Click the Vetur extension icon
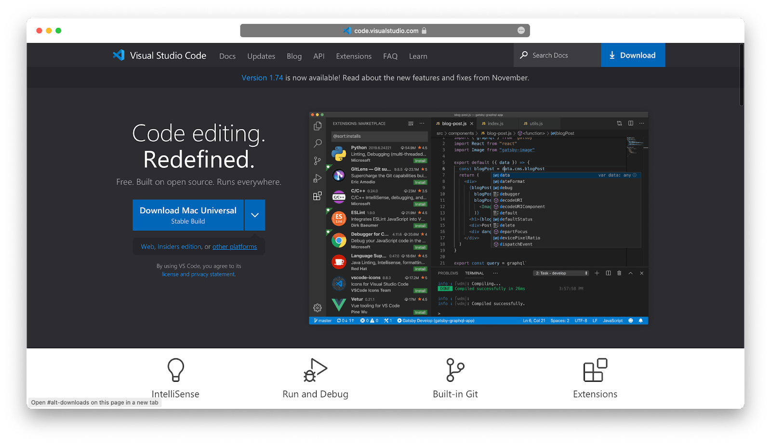The height and width of the screenshot is (444, 771). click(x=339, y=305)
